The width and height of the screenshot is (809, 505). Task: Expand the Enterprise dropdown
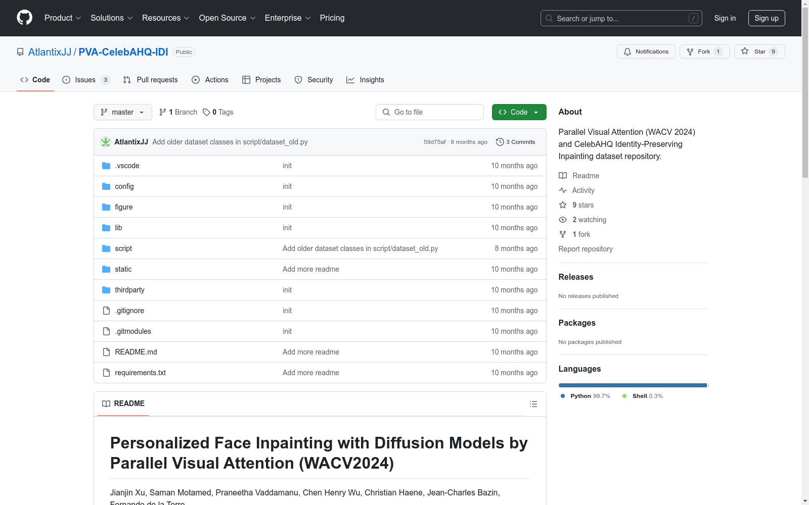(288, 18)
